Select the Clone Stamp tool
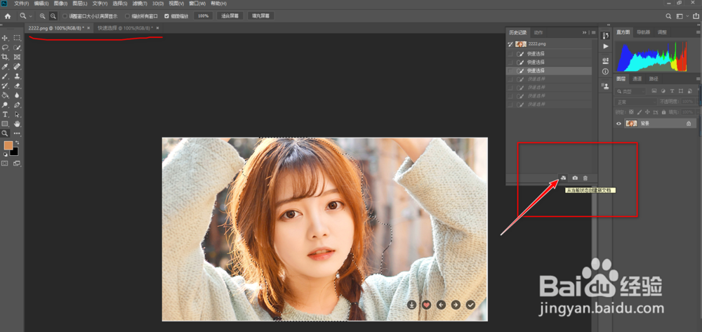The width and height of the screenshot is (702, 332). [17, 76]
